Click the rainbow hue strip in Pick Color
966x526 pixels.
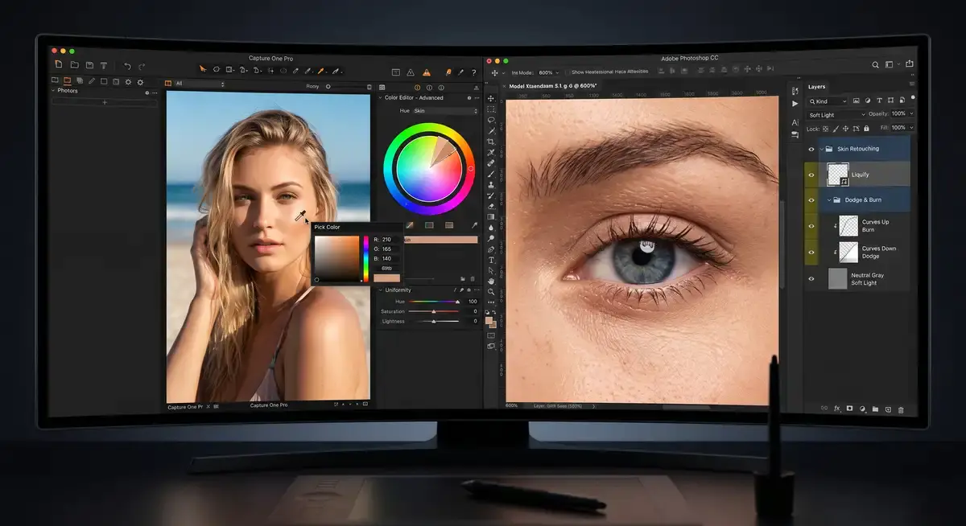(365, 258)
